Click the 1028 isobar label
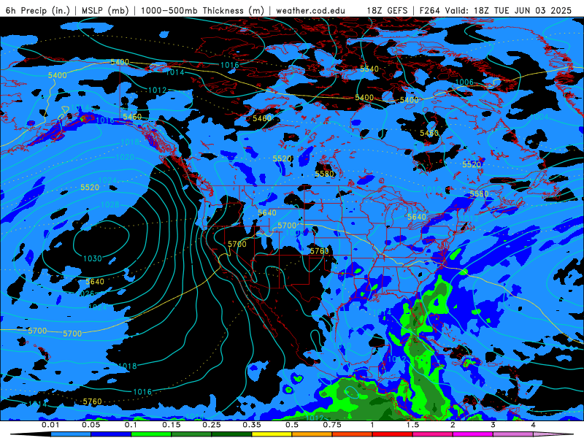The image size is (584, 438). [x=110, y=204]
